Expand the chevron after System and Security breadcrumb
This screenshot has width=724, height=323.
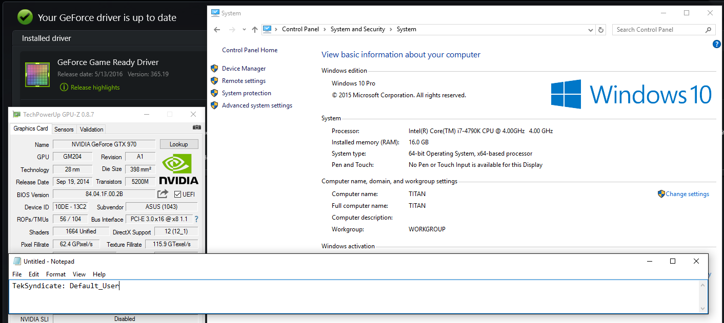[391, 29]
